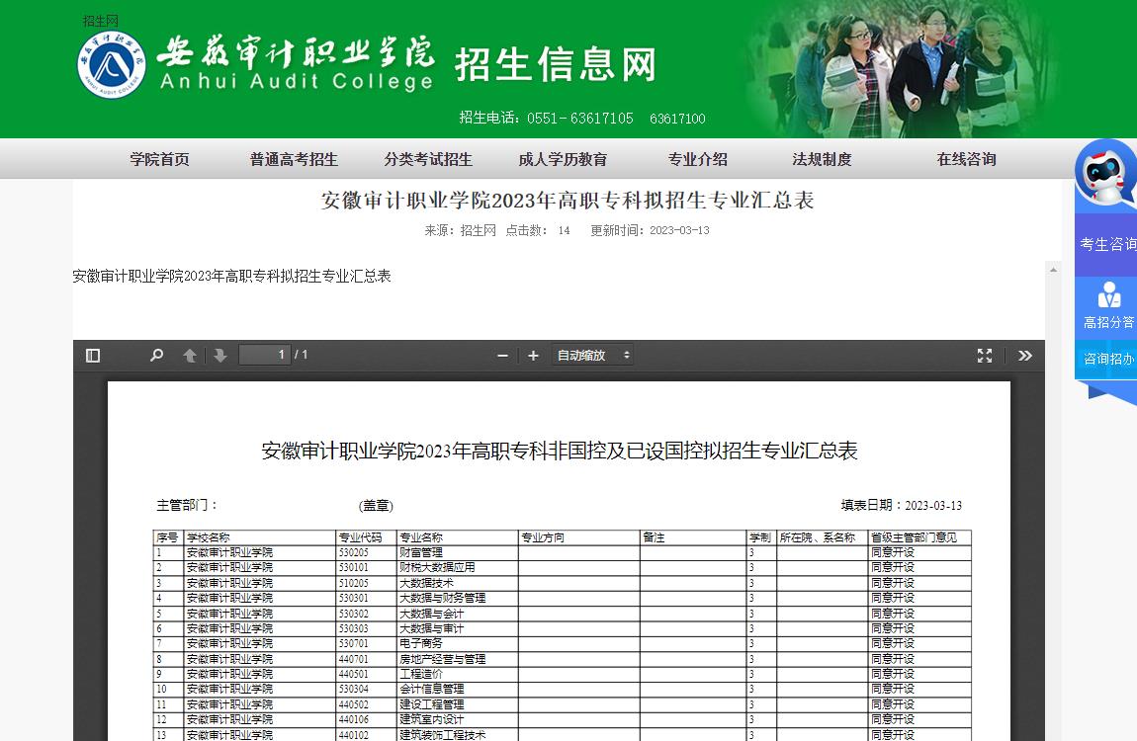Click the 考生咨询 sidebar button
The height and width of the screenshot is (741, 1137).
click(1106, 245)
